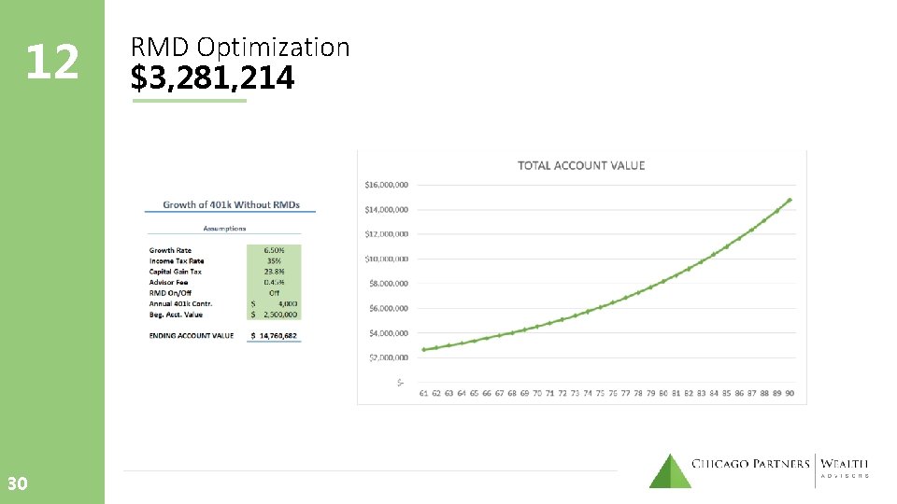
Task: Click the 'Capital Gain Tax' label
Action: (175, 272)
